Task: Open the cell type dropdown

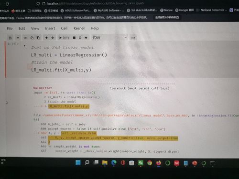Action: [x=109, y=38]
